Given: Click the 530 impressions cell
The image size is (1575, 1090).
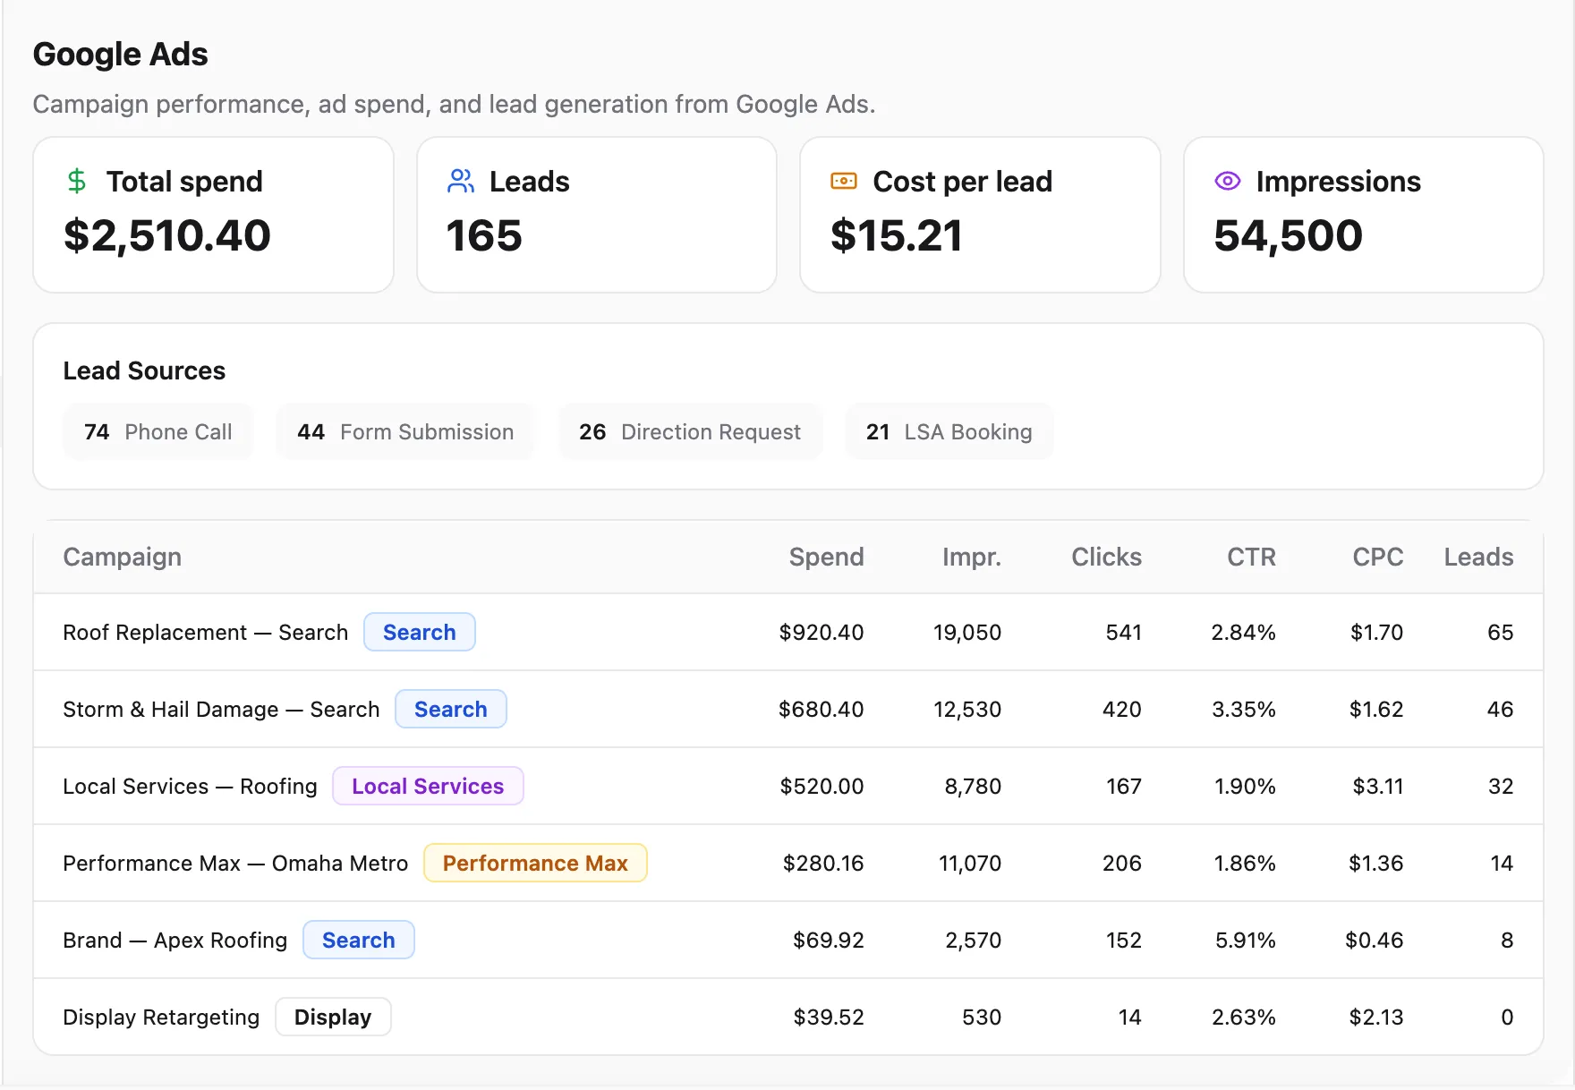Looking at the screenshot, I should (x=982, y=1018).
